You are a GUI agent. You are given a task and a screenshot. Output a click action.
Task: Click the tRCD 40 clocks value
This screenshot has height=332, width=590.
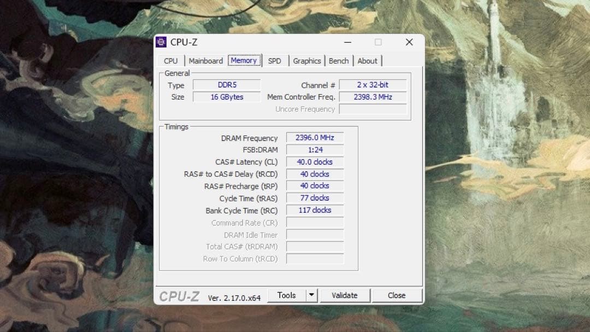[315, 174]
